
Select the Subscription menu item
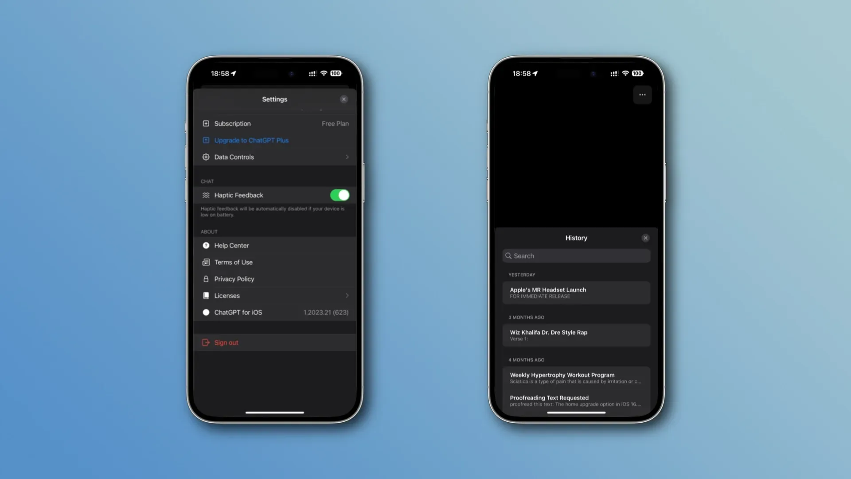pos(275,123)
